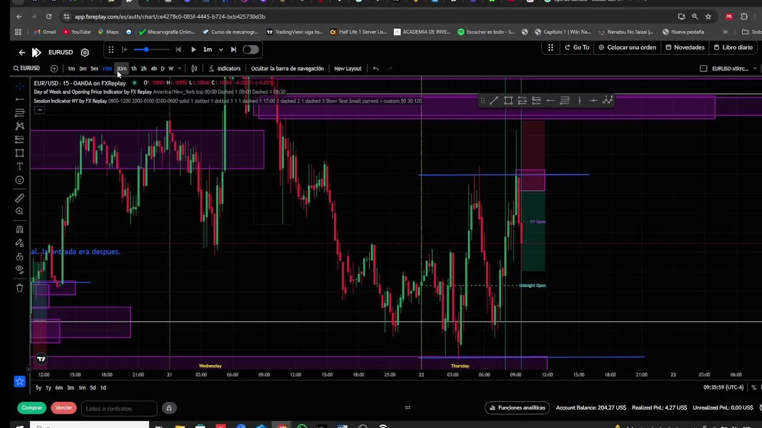Image resolution: width=762 pixels, height=428 pixels.
Task: Collapse the indicator legend chevron
Action: tap(39, 110)
